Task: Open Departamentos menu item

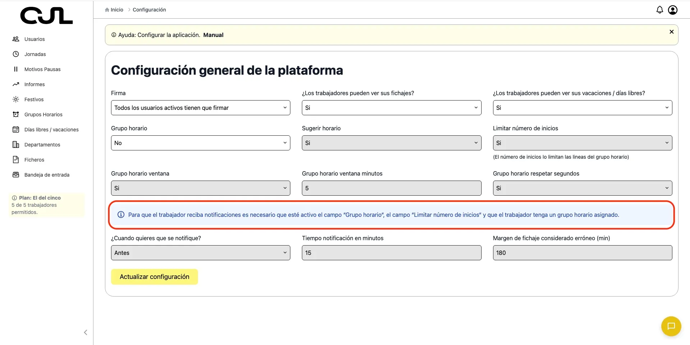Action: point(42,145)
